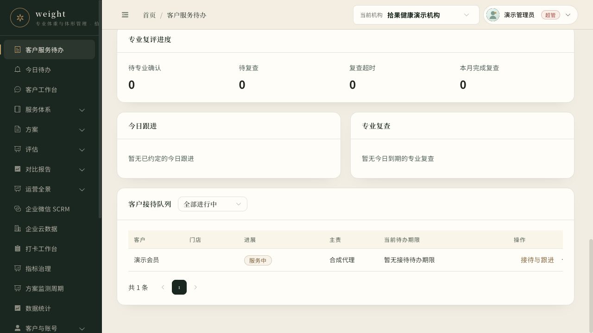The height and width of the screenshot is (333, 593).
Task: Click the 待复查 statistic label
Action: pyautogui.click(x=249, y=68)
